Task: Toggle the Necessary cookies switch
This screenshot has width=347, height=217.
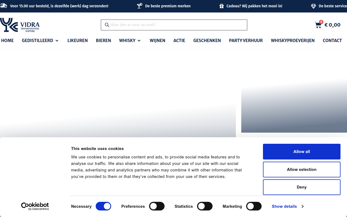Action: click(x=104, y=206)
